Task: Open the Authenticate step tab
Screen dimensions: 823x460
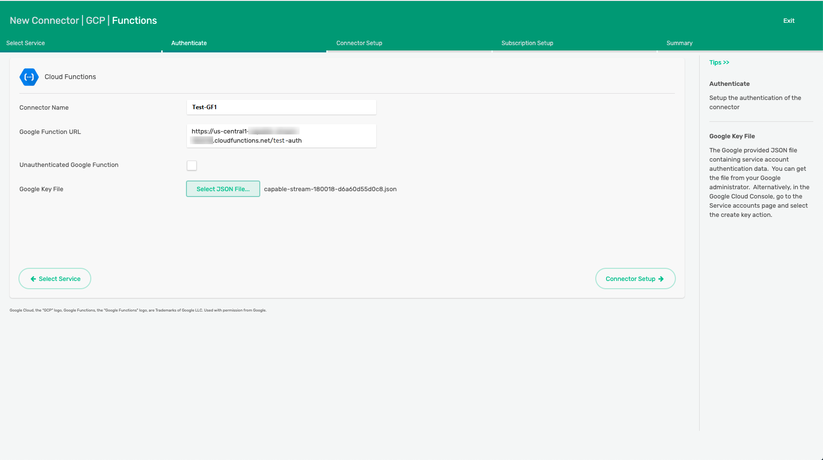Action: (x=189, y=43)
